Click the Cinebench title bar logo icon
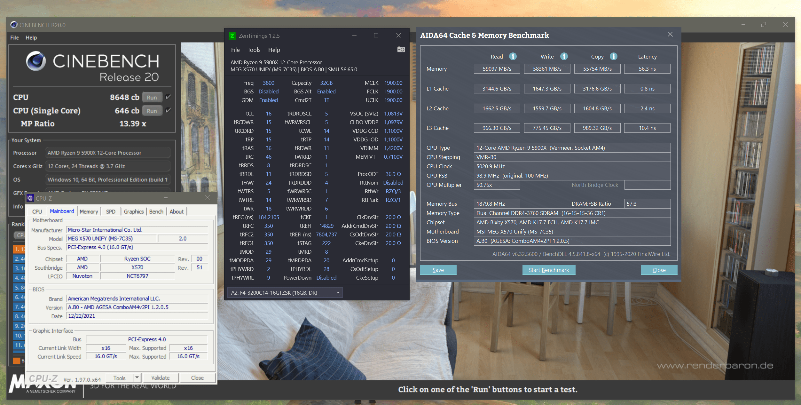This screenshot has height=405, width=801. 14,25
